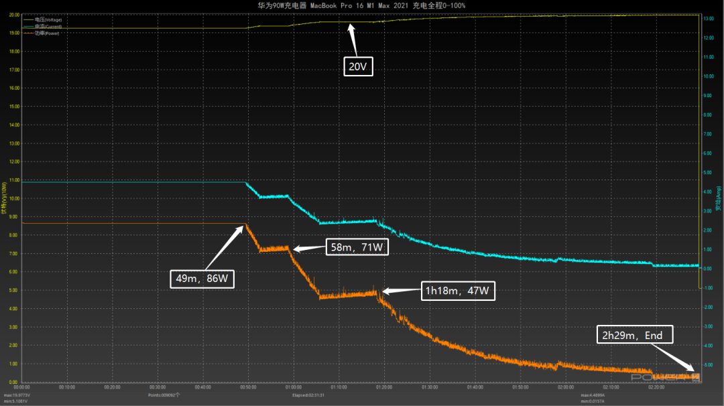Click the left vertical axis title
724x406 pixels.
[x=4, y=198]
